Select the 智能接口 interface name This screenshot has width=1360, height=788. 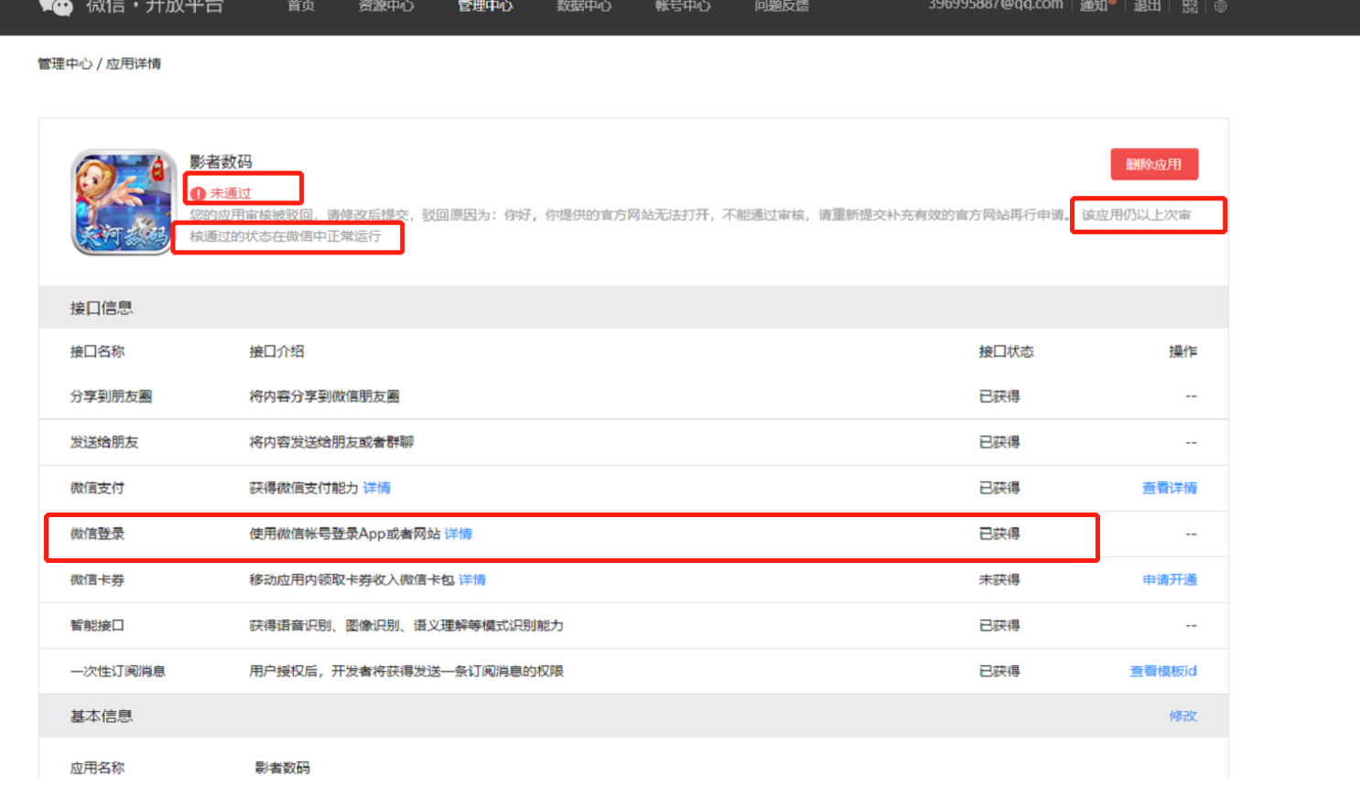pyautogui.click(x=97, y=625)
